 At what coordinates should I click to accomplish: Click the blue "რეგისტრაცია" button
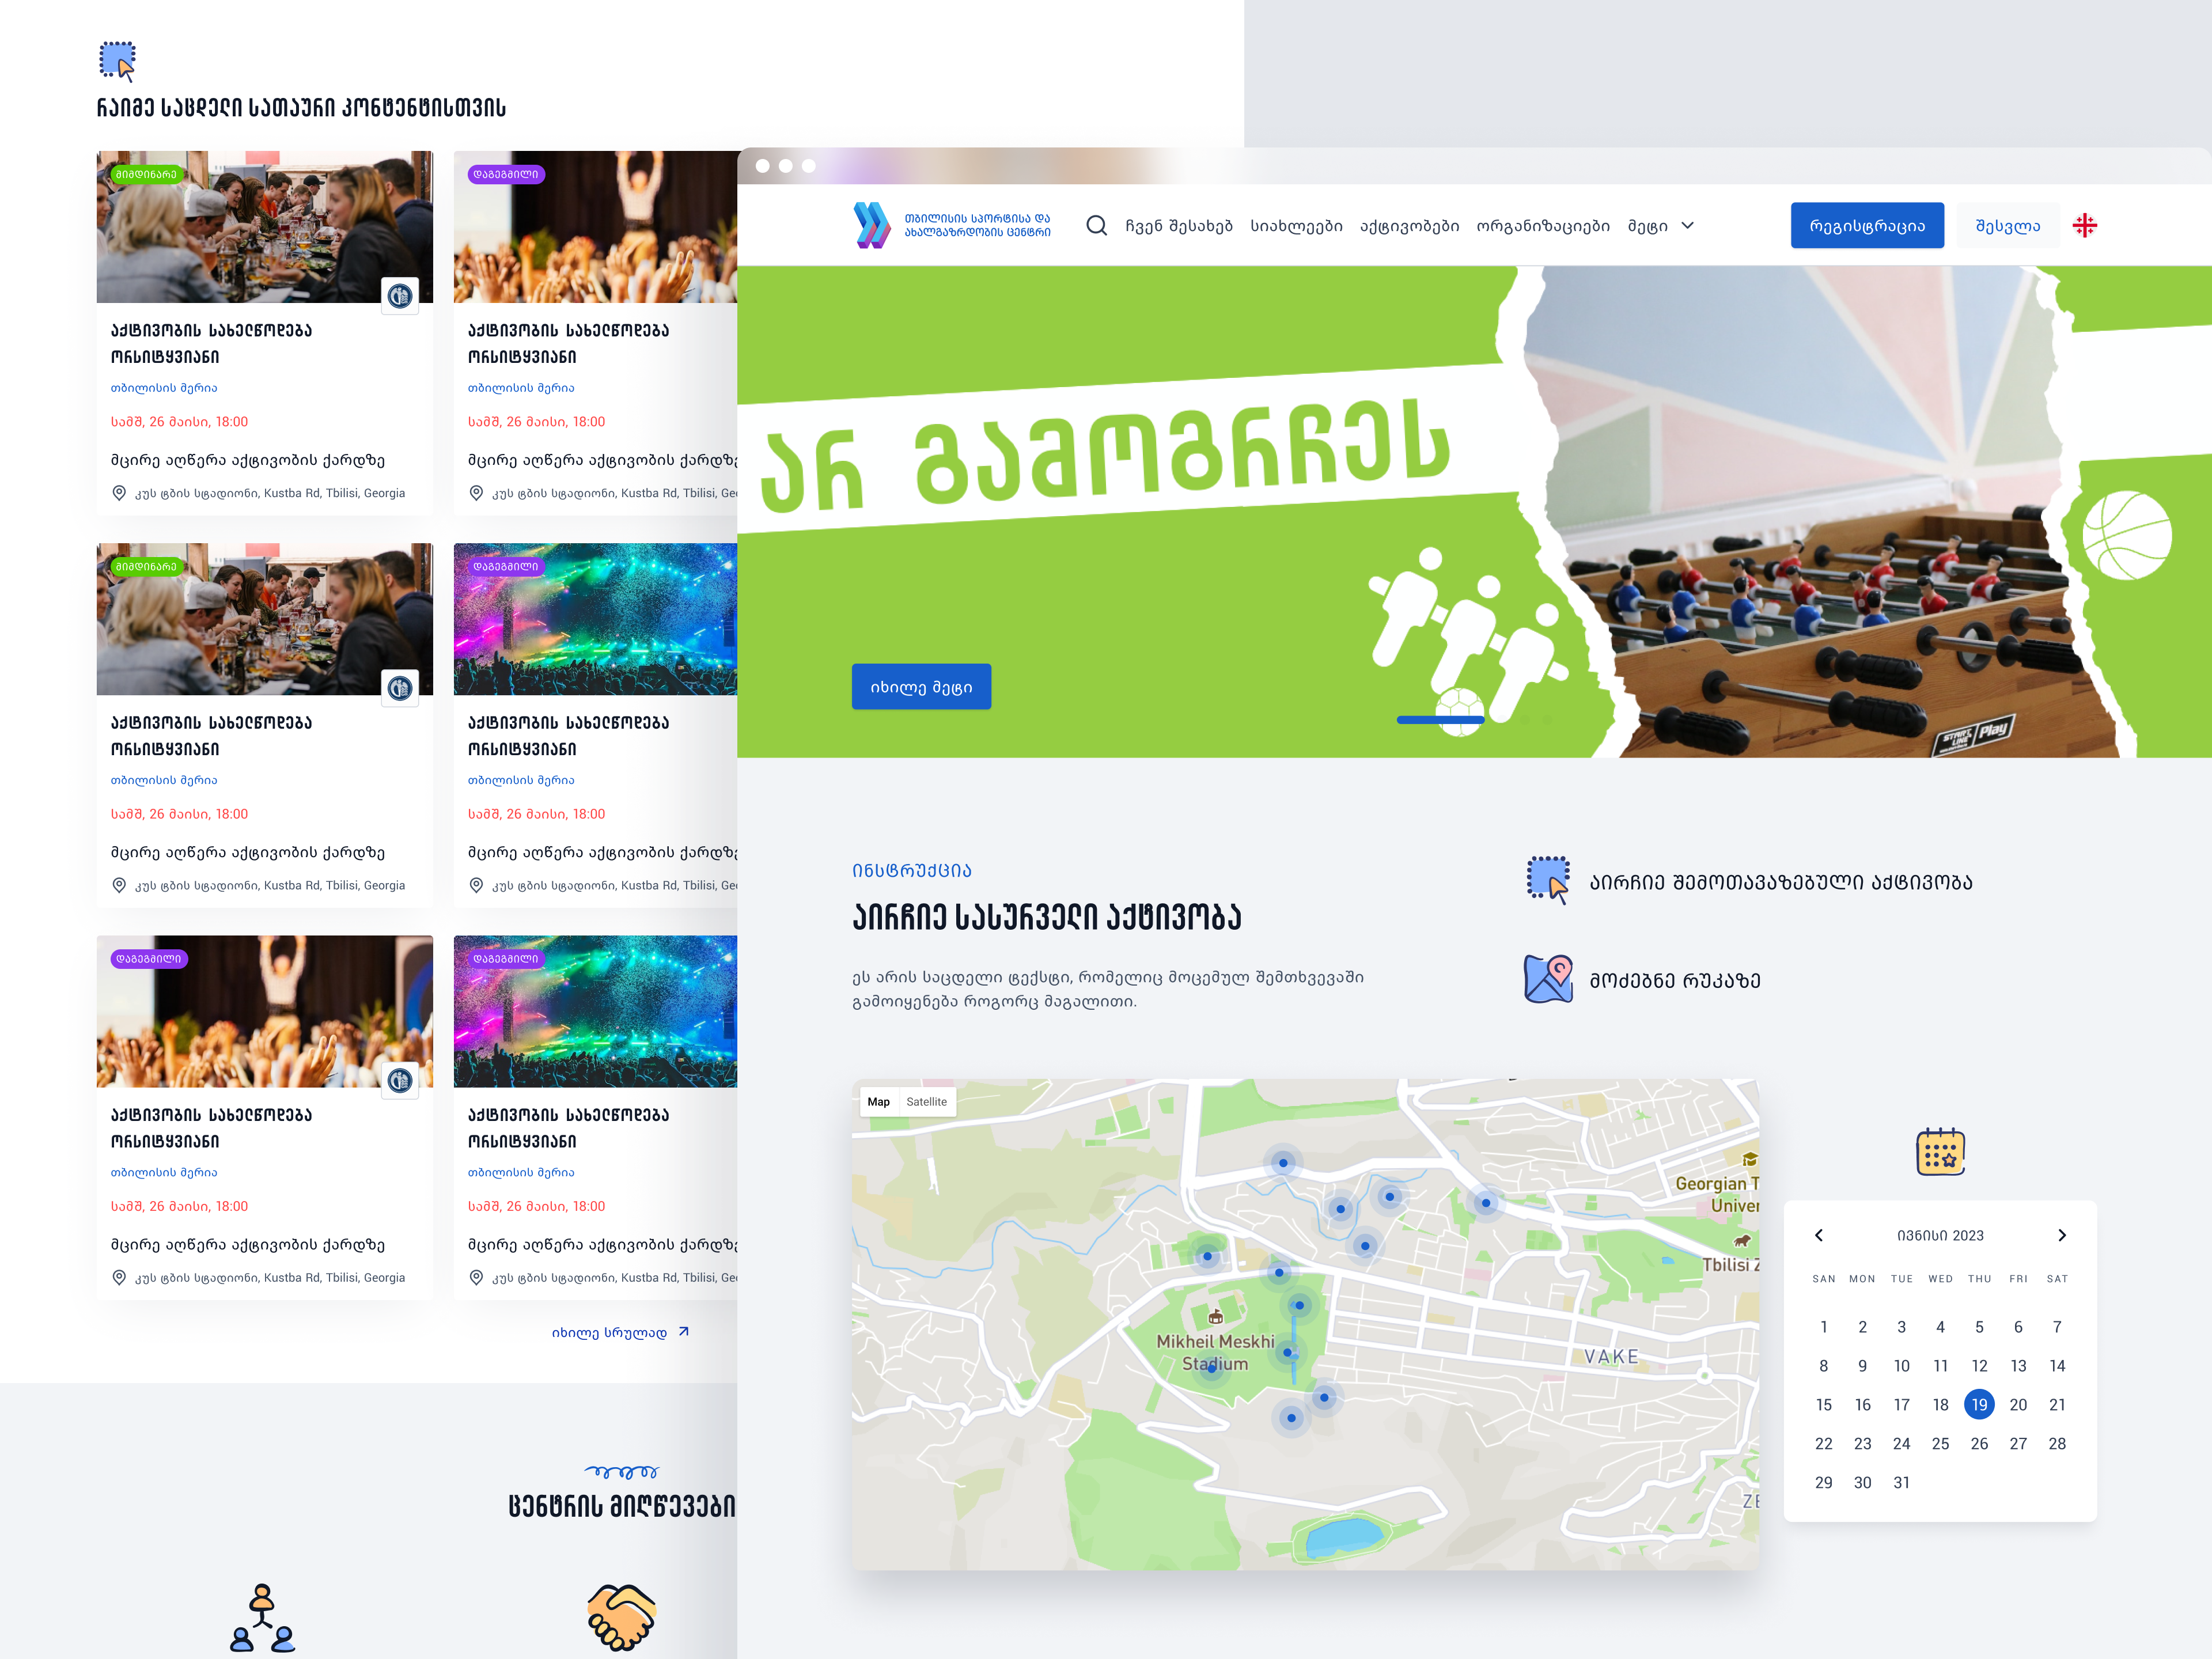1866,225
